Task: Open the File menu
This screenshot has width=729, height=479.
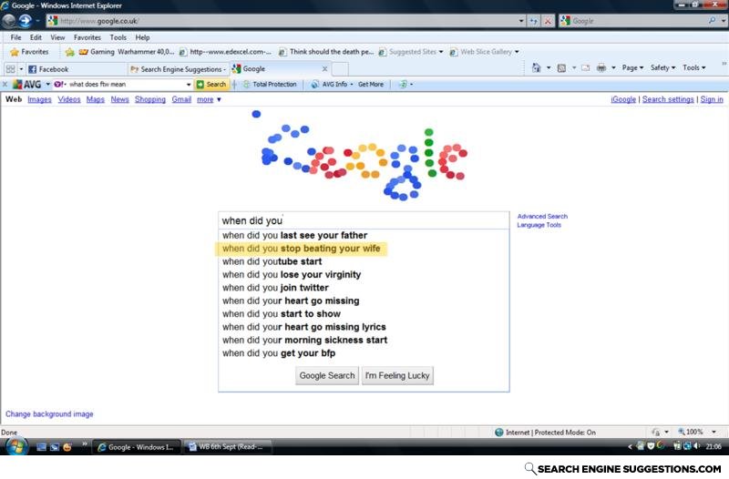Action: 15,37
